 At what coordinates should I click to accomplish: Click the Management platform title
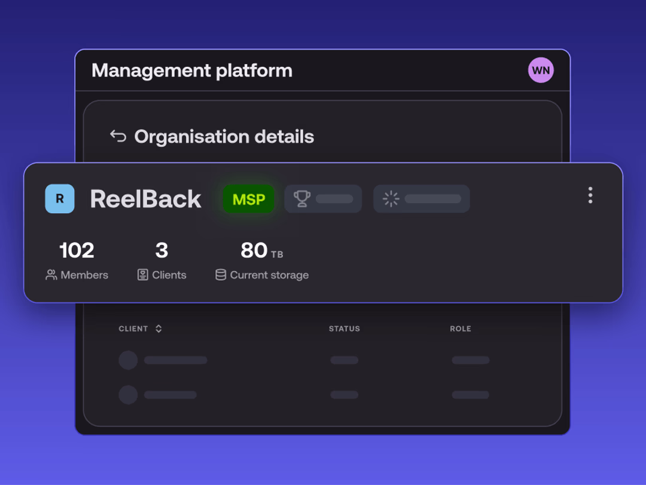tap(192, 70)
